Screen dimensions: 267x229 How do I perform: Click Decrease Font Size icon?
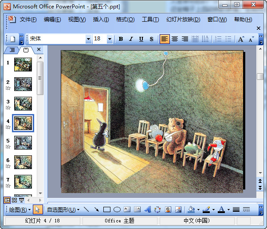[x=251, y=39]
